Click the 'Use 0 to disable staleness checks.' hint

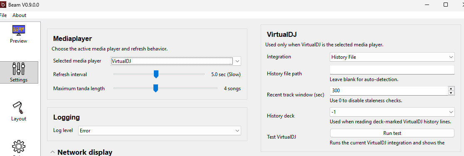[366, 101]
